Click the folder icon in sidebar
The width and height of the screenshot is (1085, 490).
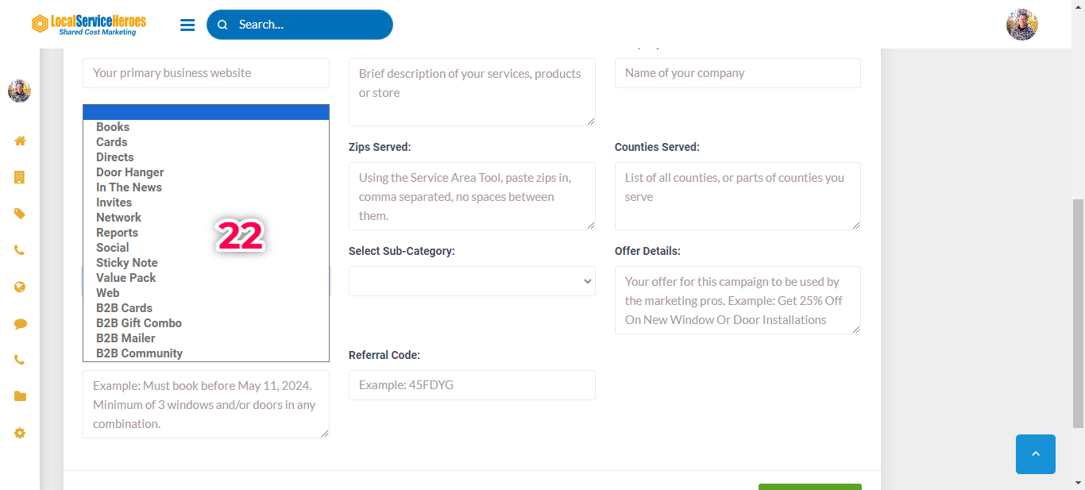(20, 396)
